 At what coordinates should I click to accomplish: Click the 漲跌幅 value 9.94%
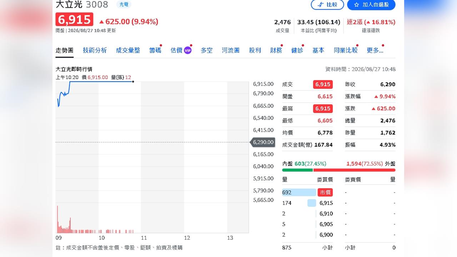pyautogui.click(x=385, y=96)
